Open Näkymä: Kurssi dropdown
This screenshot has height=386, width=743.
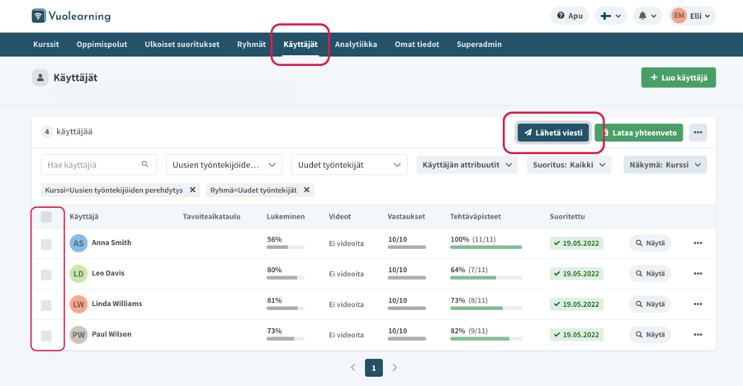(665, 165)
